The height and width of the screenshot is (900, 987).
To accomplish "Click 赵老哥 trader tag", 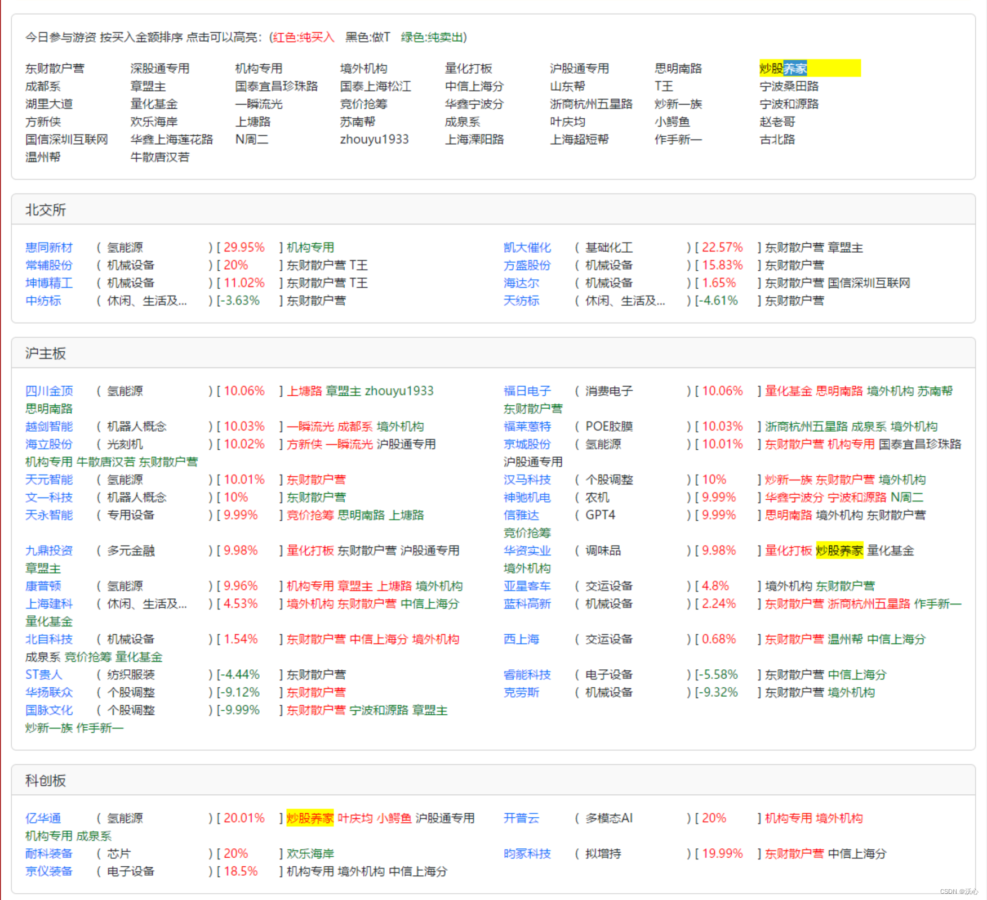I will [777, 122].
